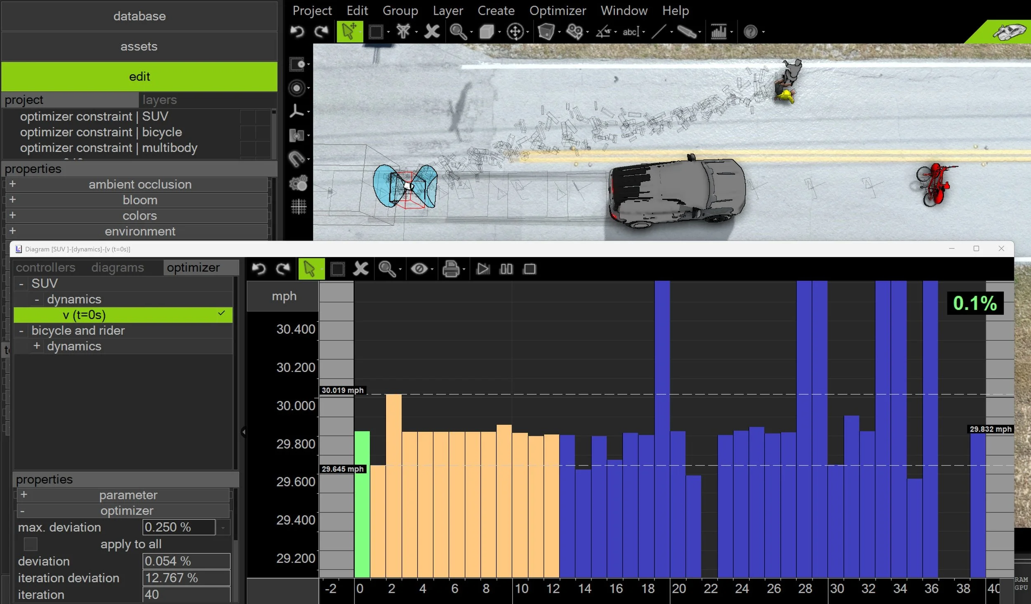Viewport: 1031px width, 604px height.
Task: Check the apply to all checkbox
Action: tap(31, 544)
